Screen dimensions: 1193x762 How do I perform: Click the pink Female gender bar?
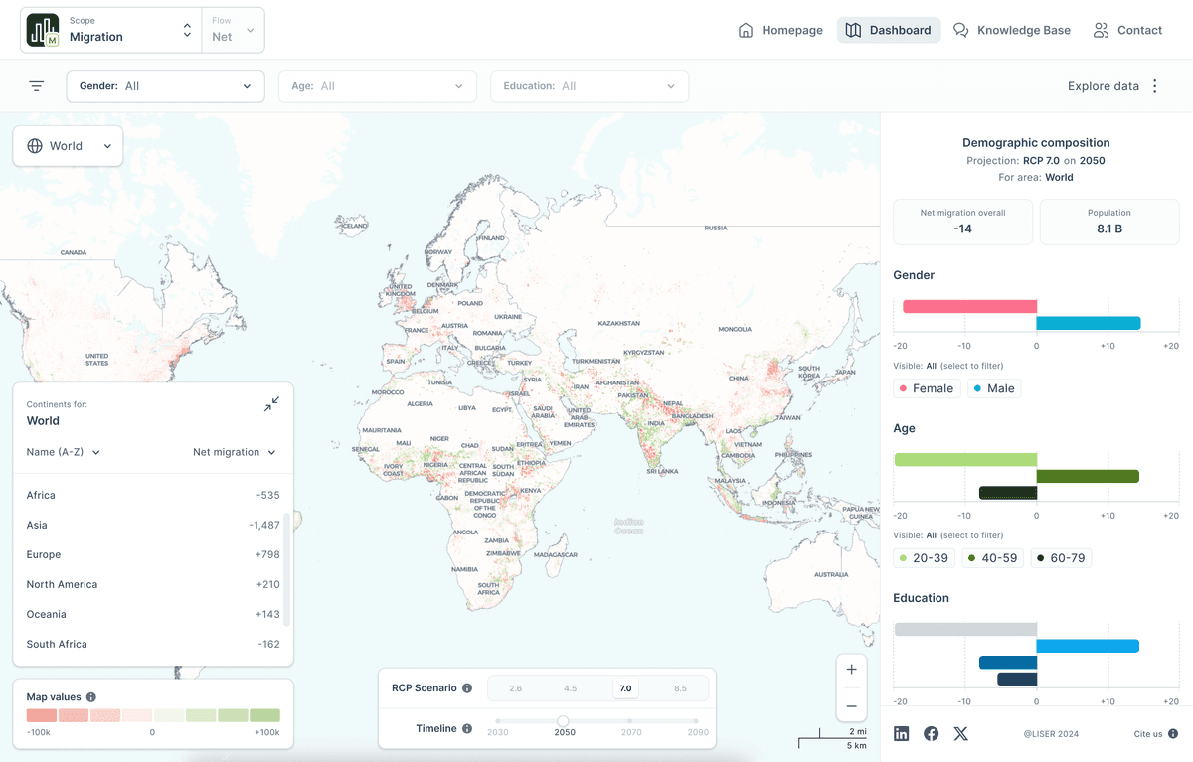pos(970,307)
